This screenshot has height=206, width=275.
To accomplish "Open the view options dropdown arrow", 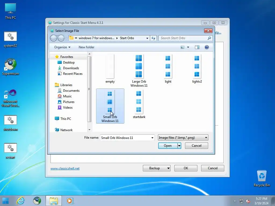I will pyautogui.click(x=188, y=47).
